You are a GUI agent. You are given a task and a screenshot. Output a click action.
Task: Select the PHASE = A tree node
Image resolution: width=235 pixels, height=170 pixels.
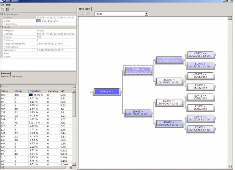(x=107, y=92)
